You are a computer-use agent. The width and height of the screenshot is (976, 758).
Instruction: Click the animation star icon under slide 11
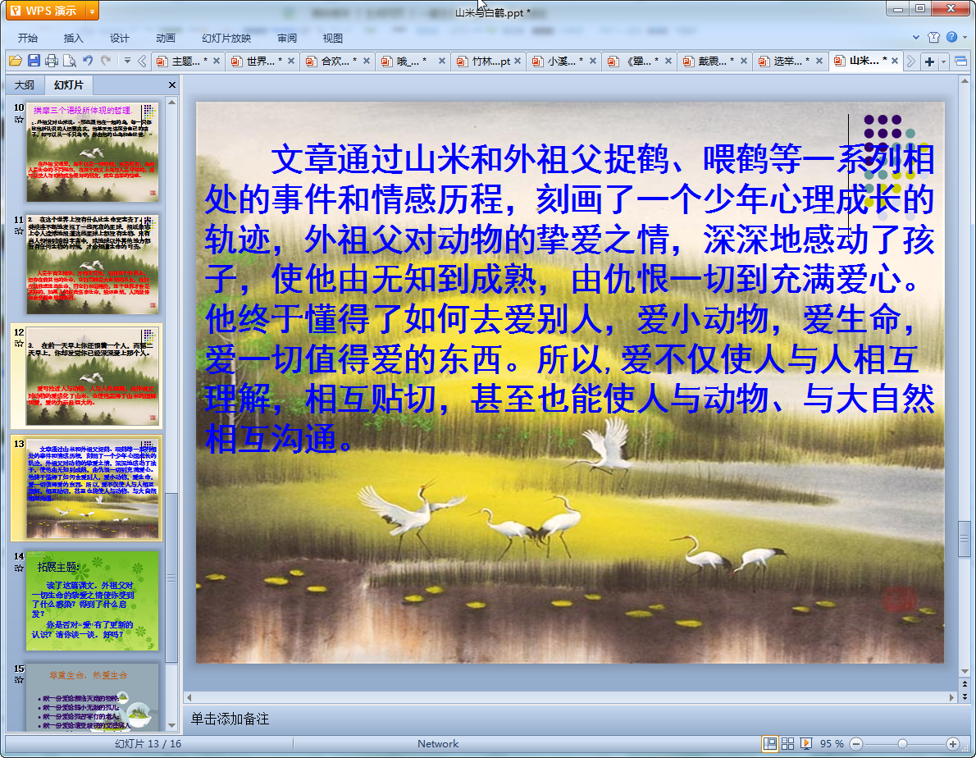coord(19,231)
